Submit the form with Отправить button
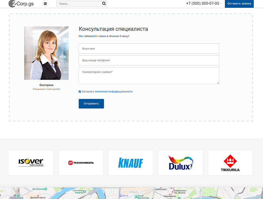Screen dimensions: 263x199 [x=91, y=103]
